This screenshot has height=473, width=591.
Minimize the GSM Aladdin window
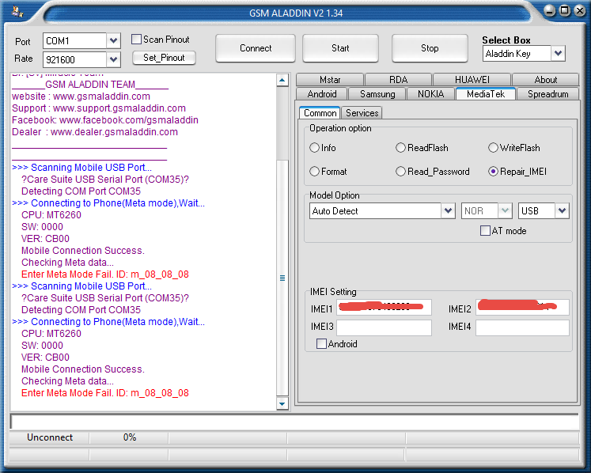pyautogui.click(x=550, y=11)
